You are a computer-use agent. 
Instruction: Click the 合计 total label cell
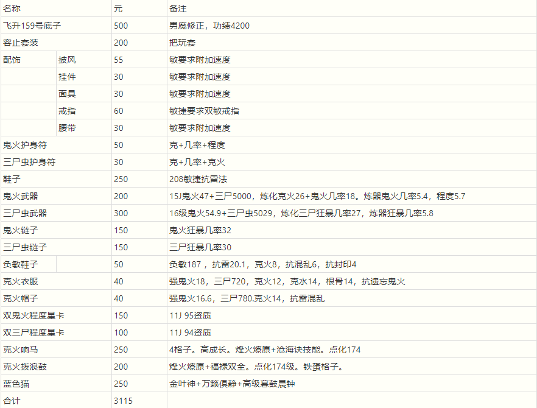click(12, 401)
